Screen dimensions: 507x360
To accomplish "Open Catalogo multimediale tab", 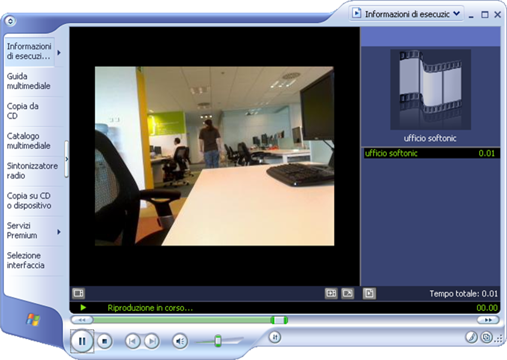I will point(29,141).
